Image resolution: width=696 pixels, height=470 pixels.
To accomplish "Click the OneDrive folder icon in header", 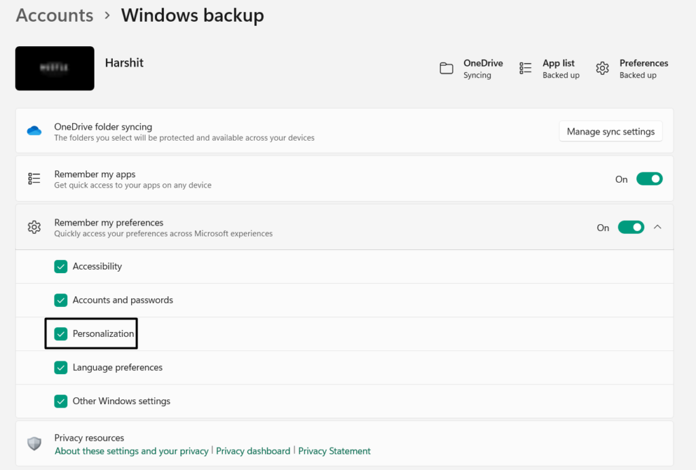I will click(x=447, y=69).
